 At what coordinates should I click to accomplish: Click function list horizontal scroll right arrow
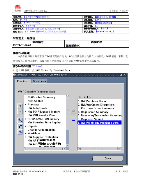pyautogui.click(x=64, y=149)
